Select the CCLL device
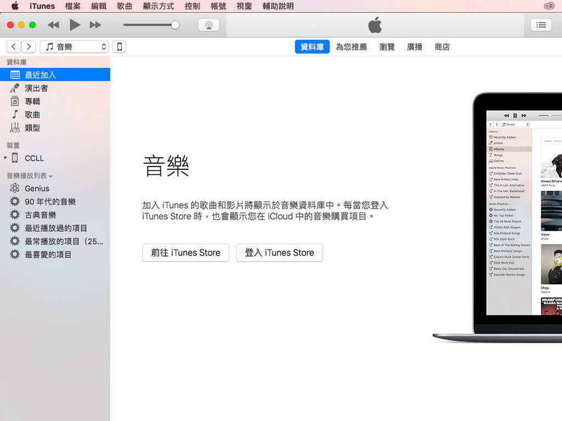562x421 pixels. [55, 158]
